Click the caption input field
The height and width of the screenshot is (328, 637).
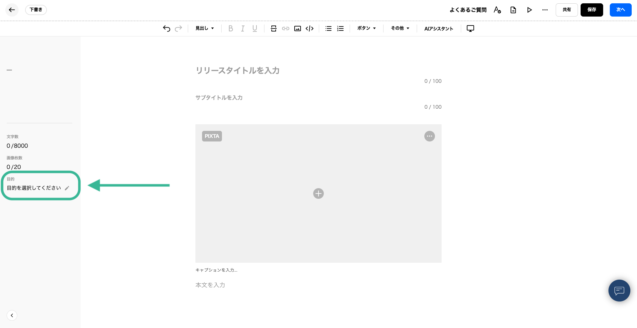[318, 270]
